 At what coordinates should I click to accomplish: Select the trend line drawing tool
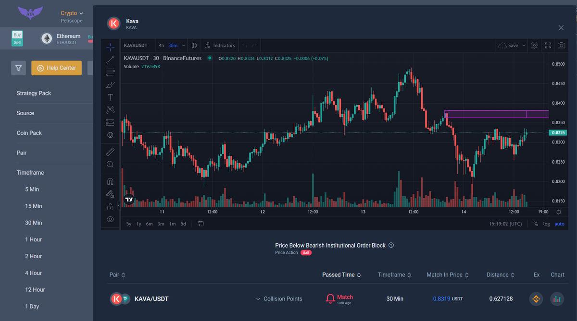[110, 59]
